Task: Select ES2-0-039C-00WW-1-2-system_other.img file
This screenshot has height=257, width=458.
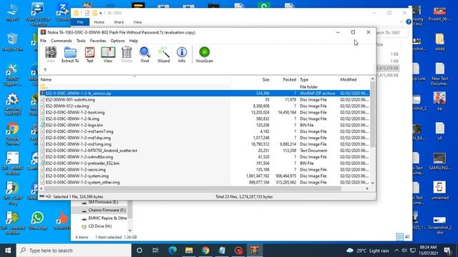Action: [205, 183]
